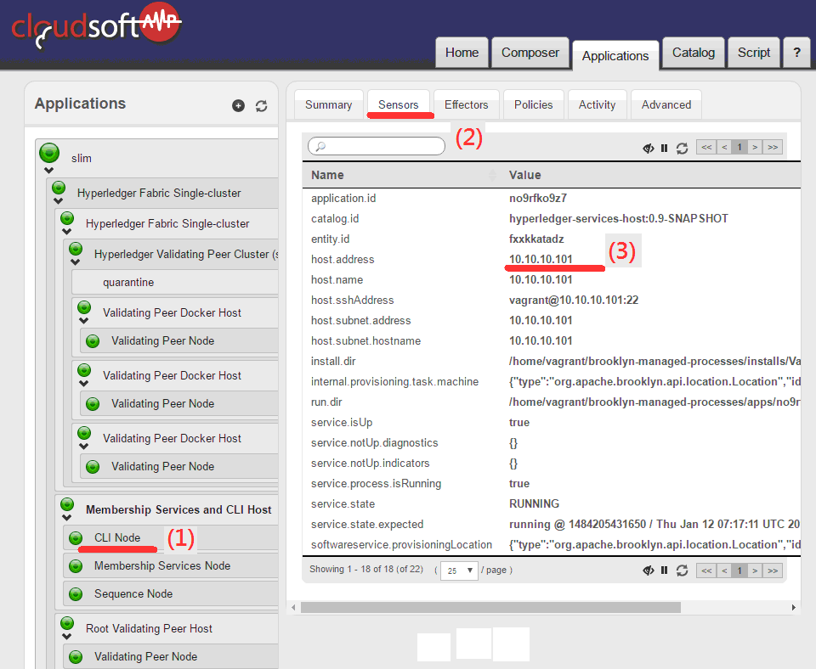Image resolution: width=816 pixels, height=669 pixels.
Task: Open the Activity tab
Action: [597, 104]
